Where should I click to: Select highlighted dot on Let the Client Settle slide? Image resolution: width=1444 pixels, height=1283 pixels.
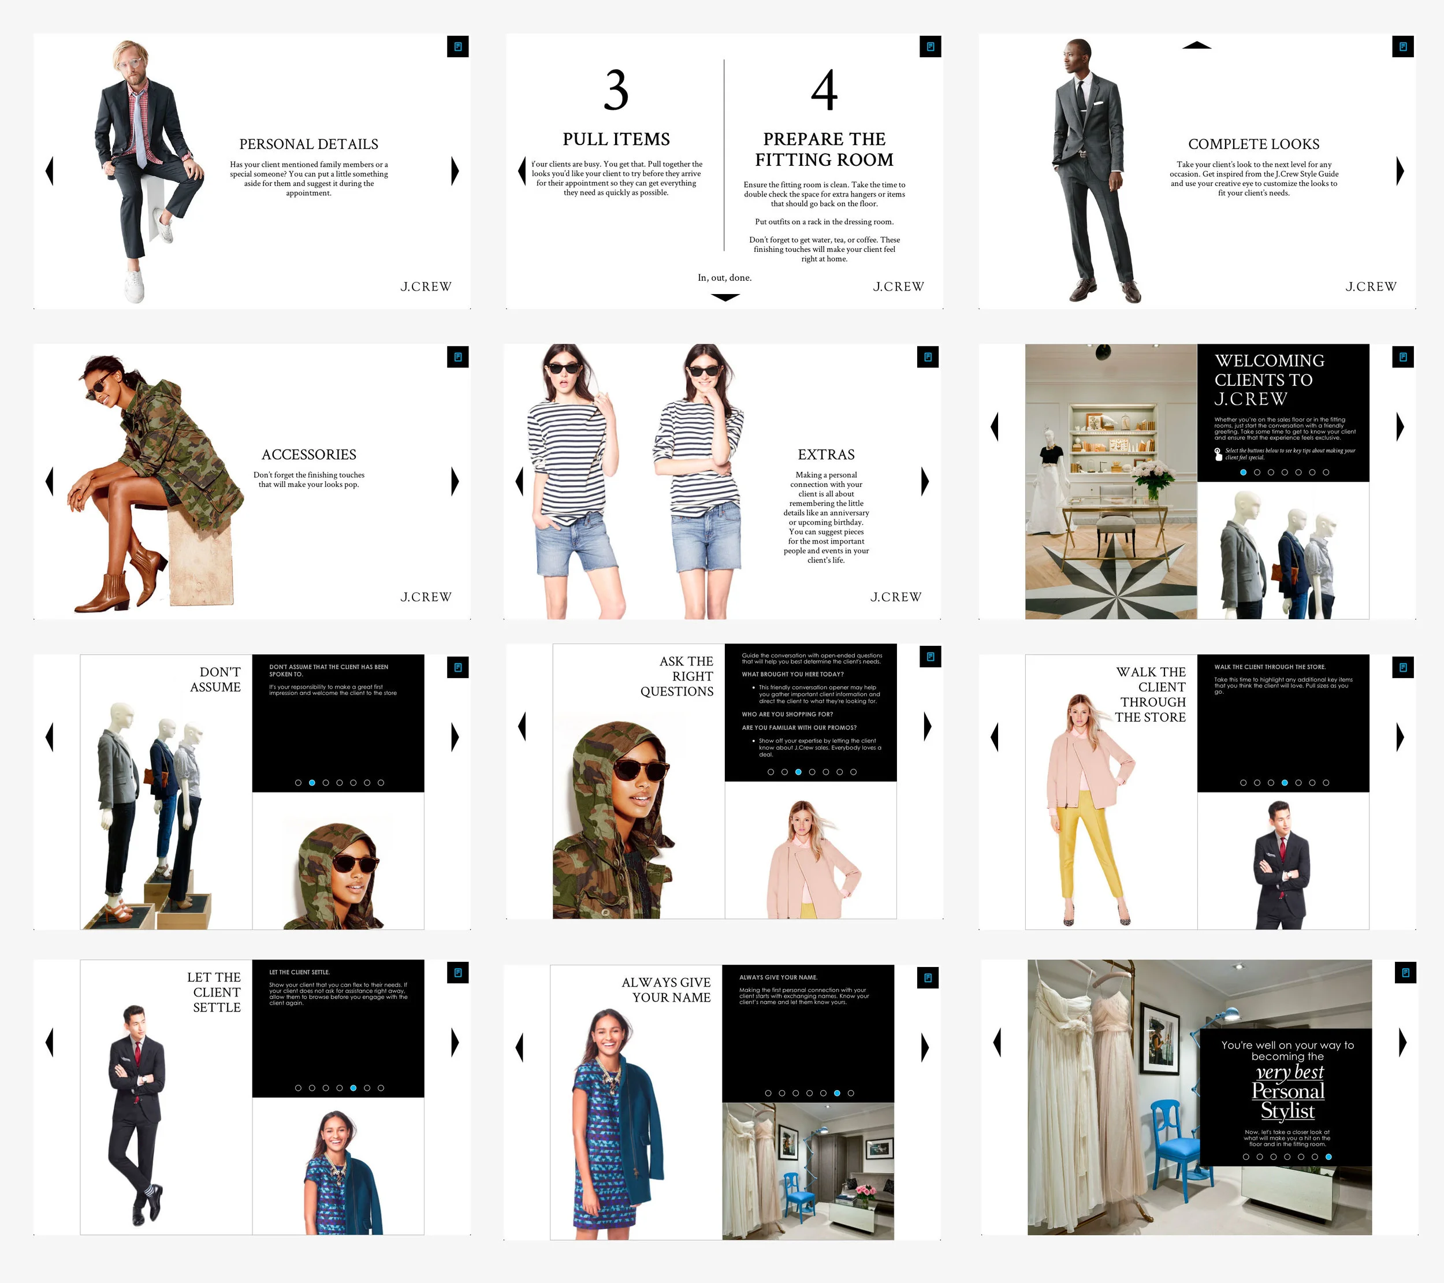click(x=353, y=1088)
